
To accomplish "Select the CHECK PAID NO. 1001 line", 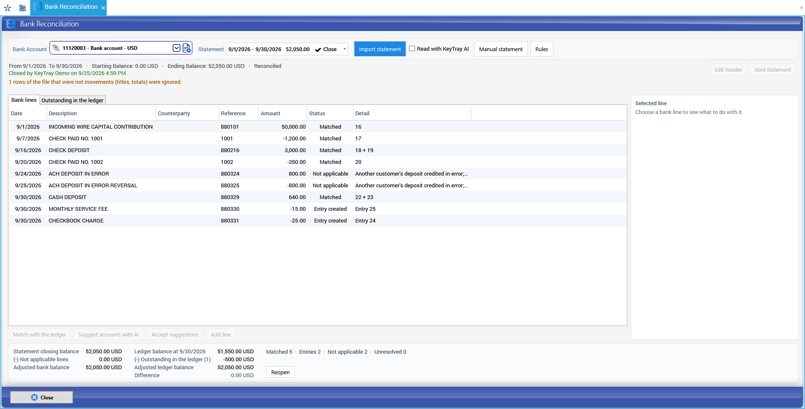I will [317, 138].
